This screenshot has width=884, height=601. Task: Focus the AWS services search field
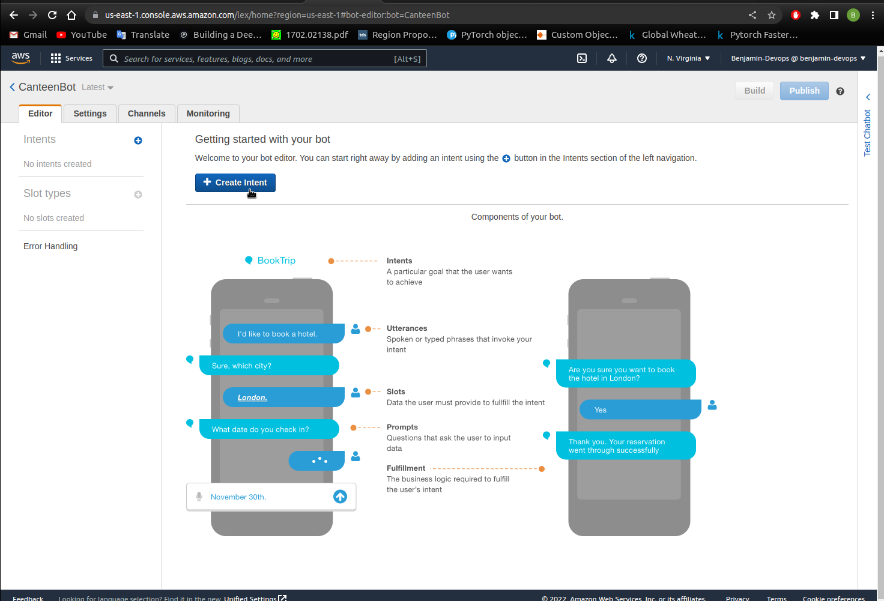(x=265, y=58)
